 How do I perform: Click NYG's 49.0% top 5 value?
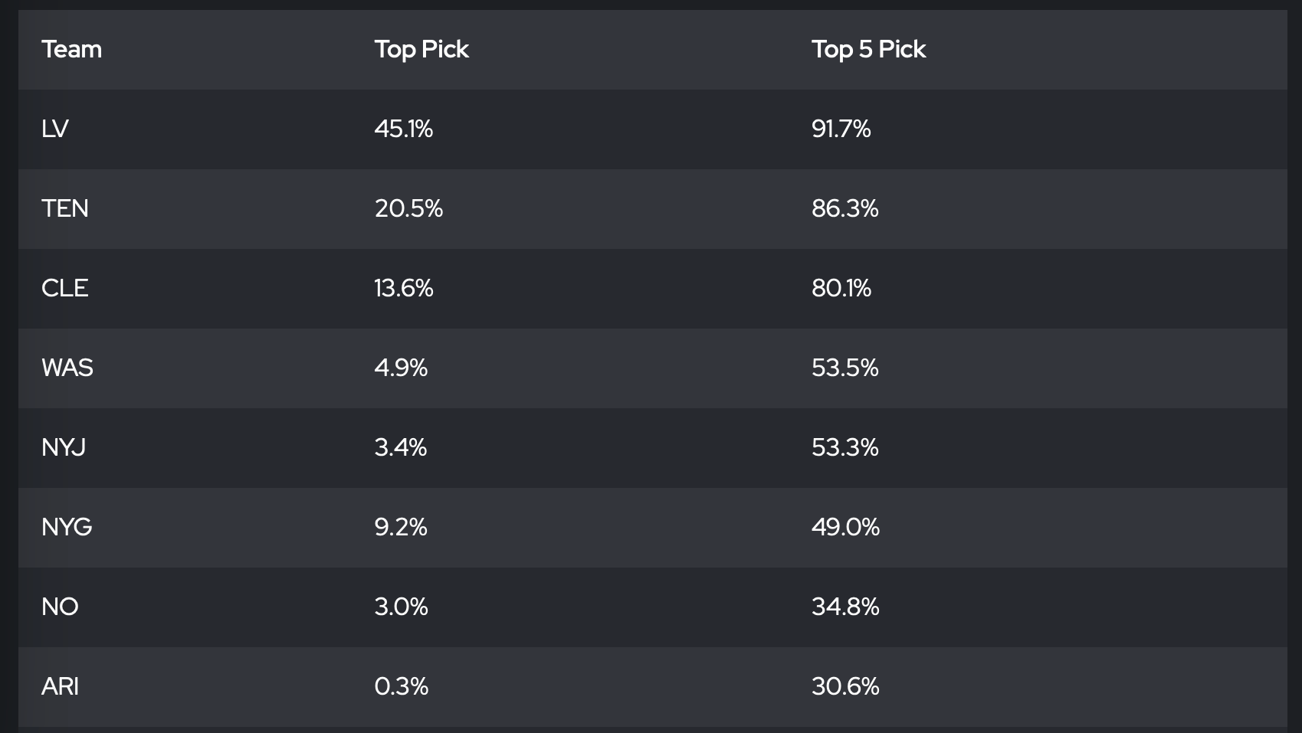tap(845, 527)
